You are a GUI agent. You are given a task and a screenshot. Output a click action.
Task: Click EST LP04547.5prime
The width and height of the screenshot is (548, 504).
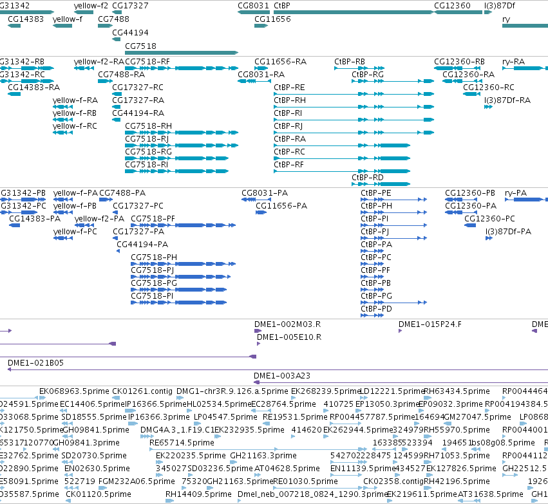point(225,417)
